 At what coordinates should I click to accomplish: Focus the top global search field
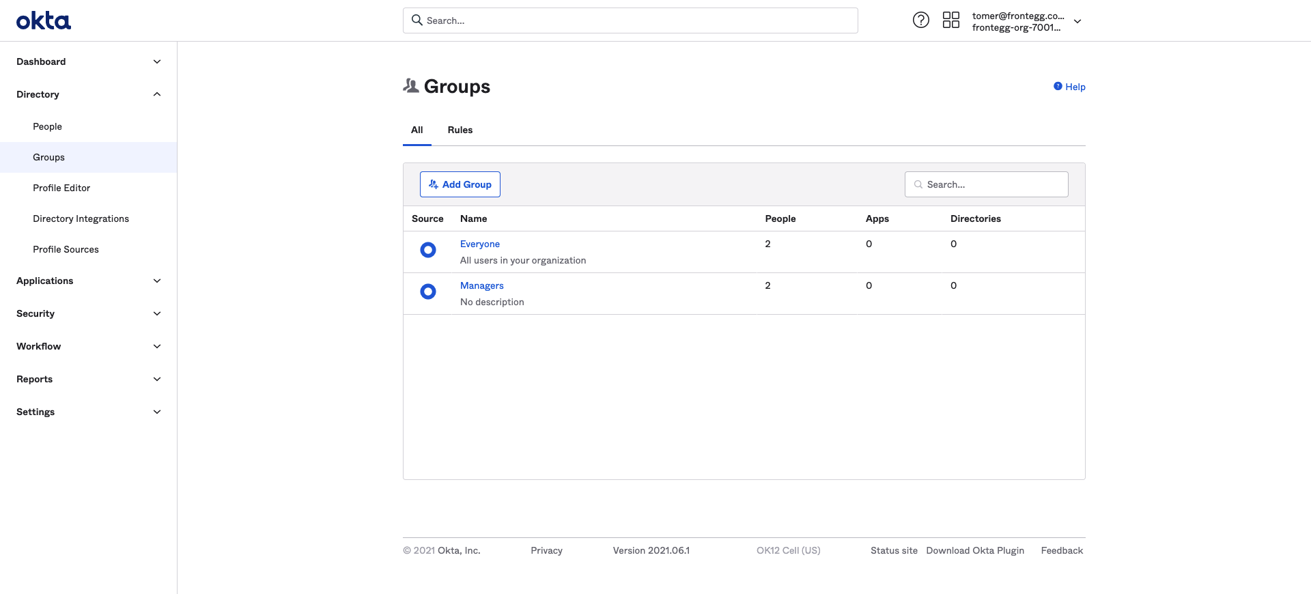pos(630,20)
